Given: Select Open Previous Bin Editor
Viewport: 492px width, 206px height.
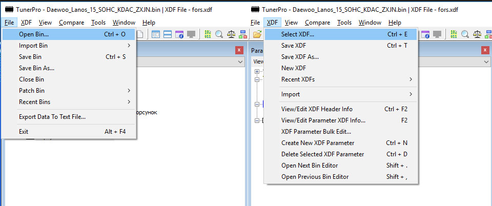Looking at the screenshot, I should point(341,177).
